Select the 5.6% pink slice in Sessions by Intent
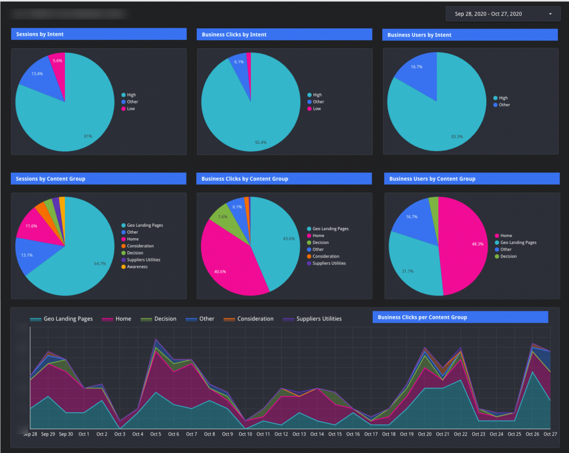This screenshot has width=569, height=453. [58, 65]
